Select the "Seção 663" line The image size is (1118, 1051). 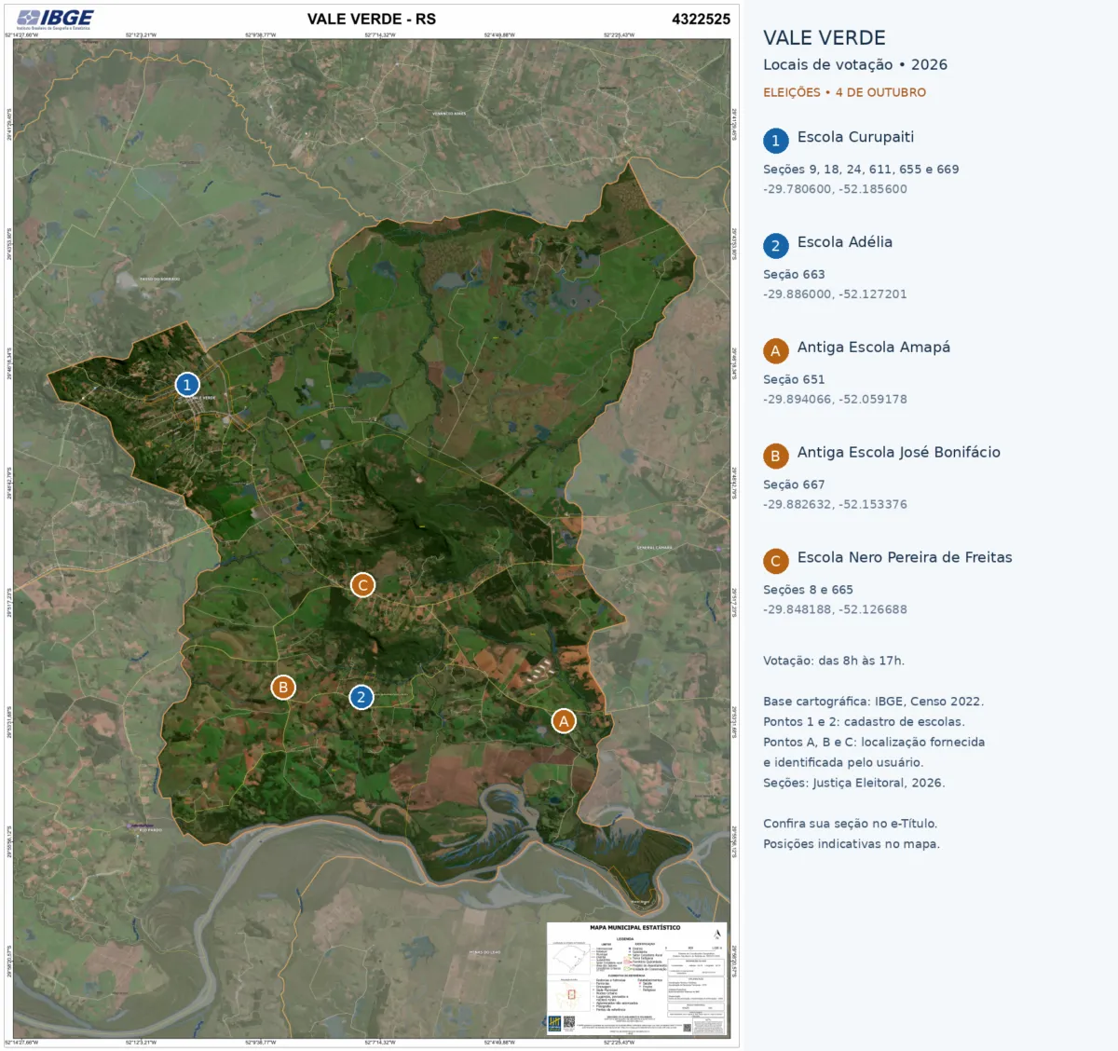click(x=794, y=275)
